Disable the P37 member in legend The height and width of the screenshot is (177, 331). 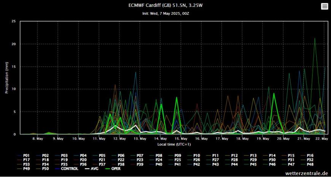[x=99, y=164]
